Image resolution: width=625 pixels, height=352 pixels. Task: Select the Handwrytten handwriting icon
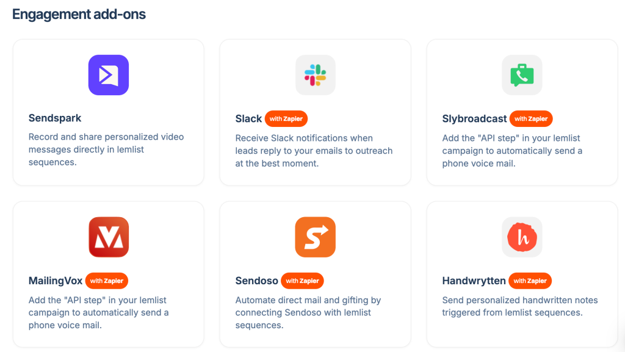[x=522, y=237]
